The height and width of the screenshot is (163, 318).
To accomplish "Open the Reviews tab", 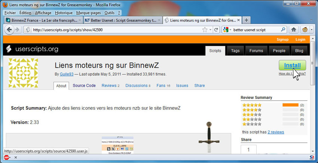I will point(110,85).
